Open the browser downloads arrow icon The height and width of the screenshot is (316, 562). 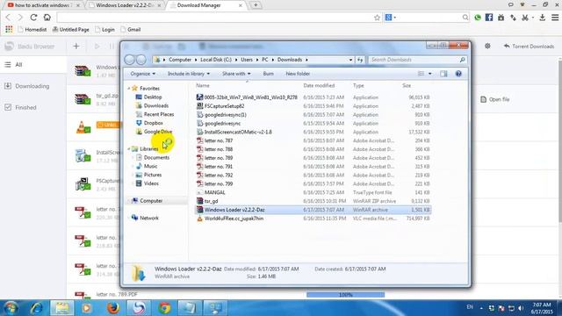tap(543, 18)
